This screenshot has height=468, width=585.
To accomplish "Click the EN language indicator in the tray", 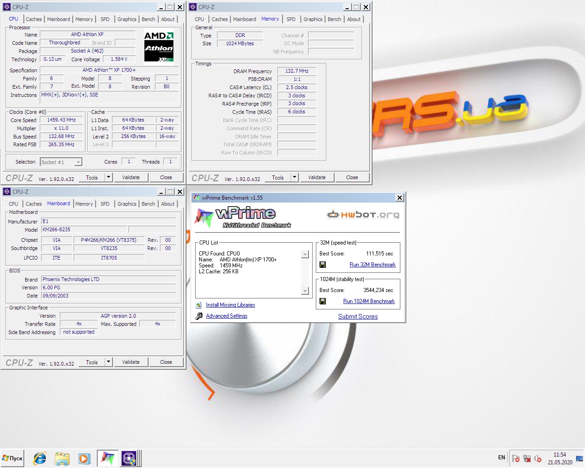I will pyautogui.click(x=501, y=457).
